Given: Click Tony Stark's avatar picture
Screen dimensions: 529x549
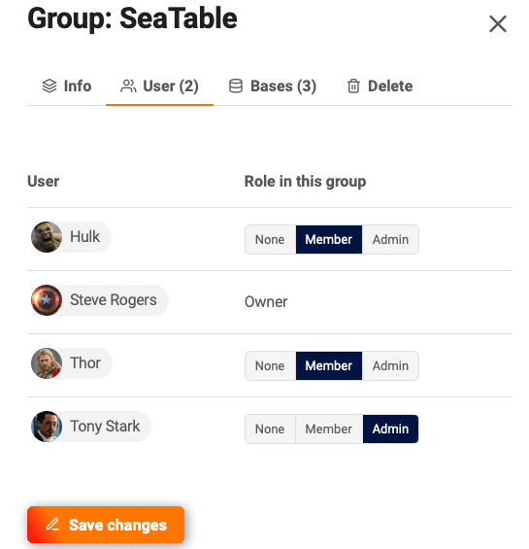Looking at the screenshot, I should (x=47, y=427).
